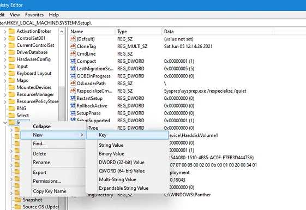Sort by the Data column header
Image resolution: width=306 pixels, height=210 pixels.
pos(218,32)
